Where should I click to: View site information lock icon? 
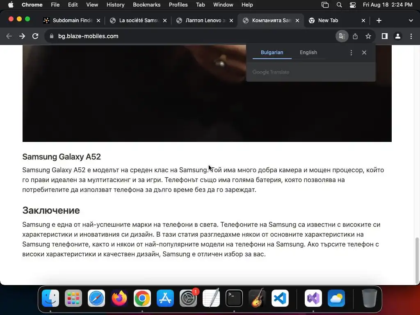(x=52, y=36)
